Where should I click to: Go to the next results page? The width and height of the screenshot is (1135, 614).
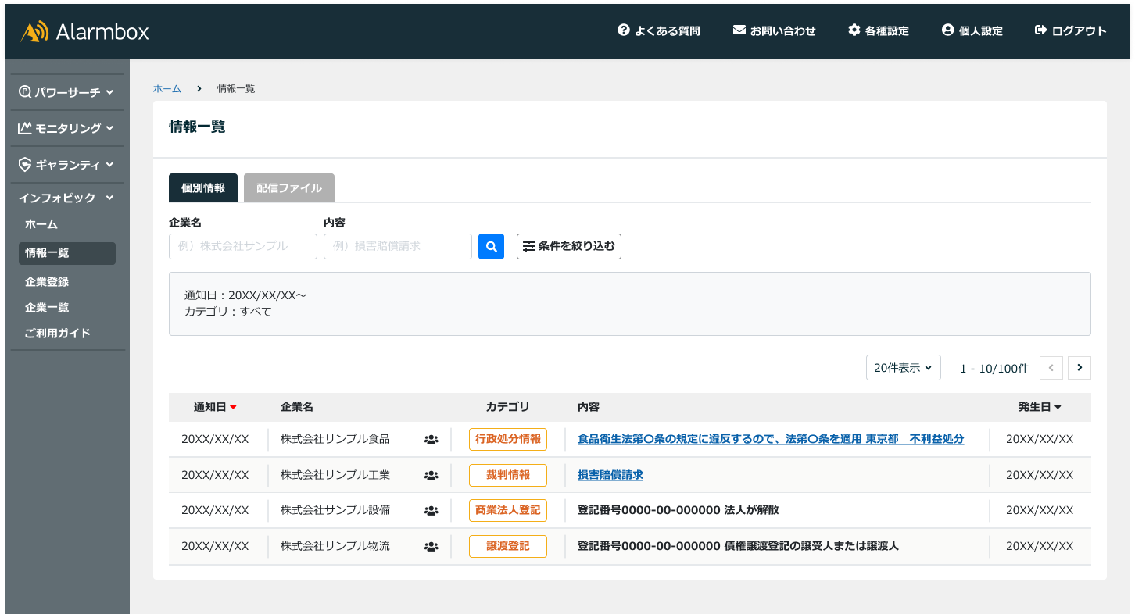pyautogui.click(x=1080, y=368)
